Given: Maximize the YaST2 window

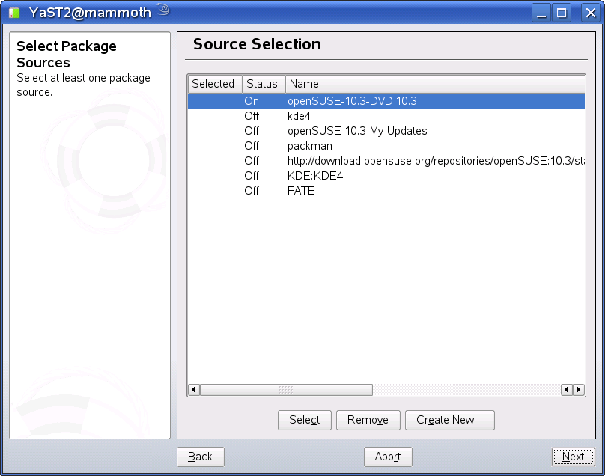Looking at the screenshot, I should click(x=562, y=12).
